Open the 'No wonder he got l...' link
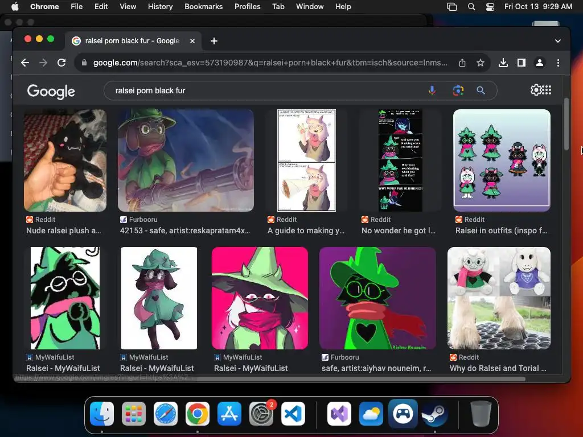The image size is (583, 437). tap(398, 230)
